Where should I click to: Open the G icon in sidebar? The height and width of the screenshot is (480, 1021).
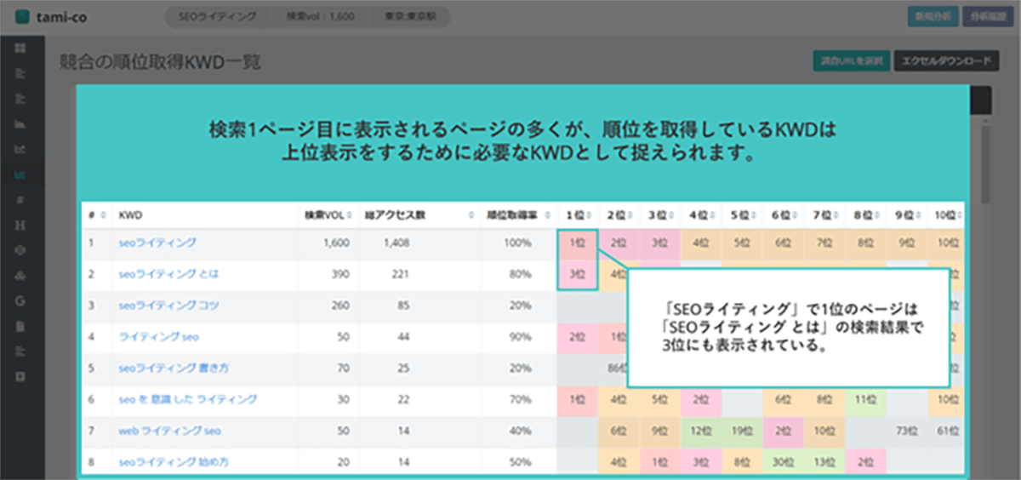coord(20,301)
